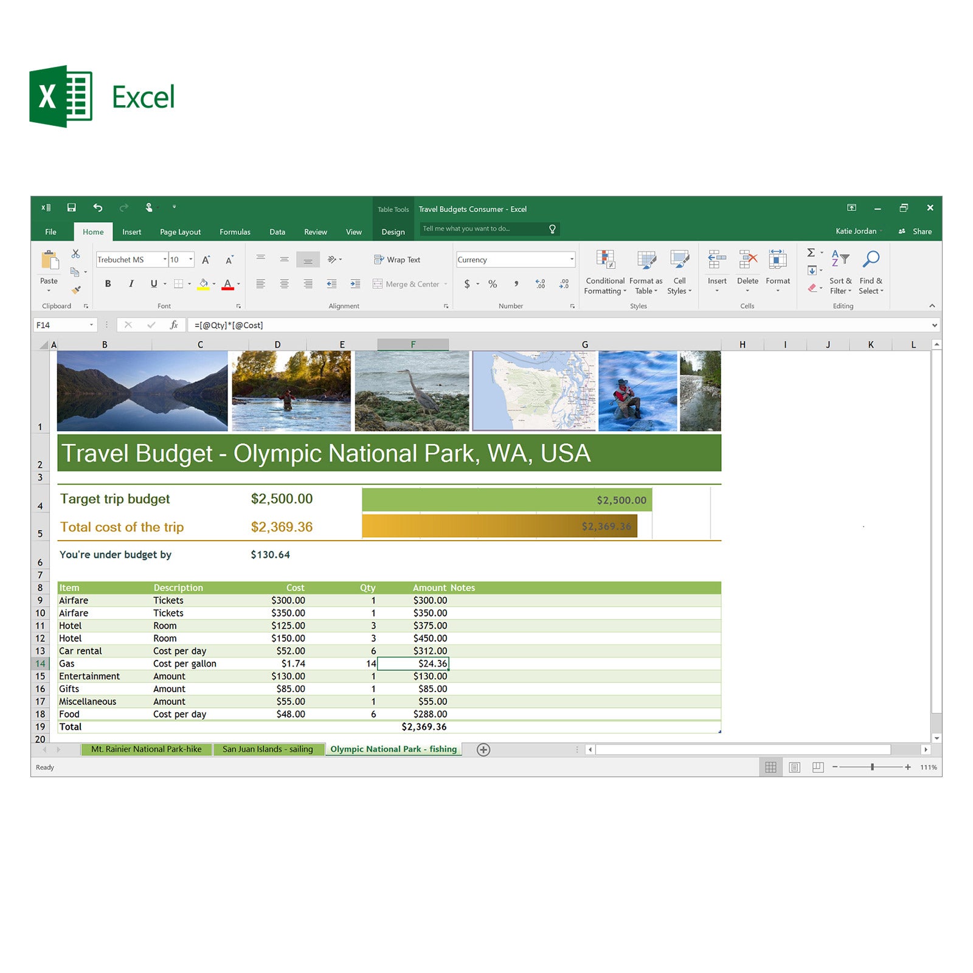
Task: Click the Insert Function fx icon
Action: click(174, 325)
